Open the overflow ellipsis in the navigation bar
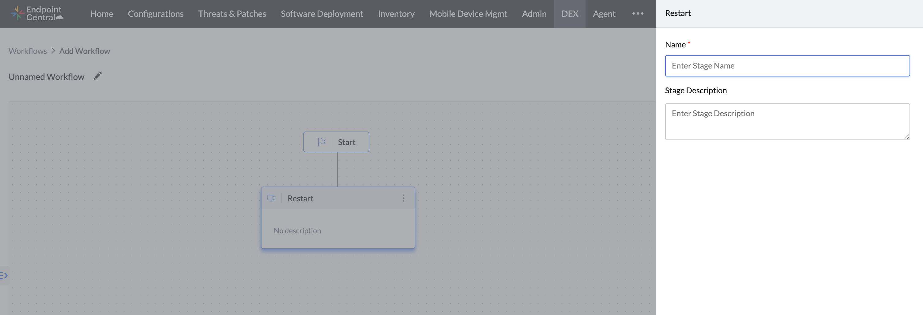 coord(638,13)
